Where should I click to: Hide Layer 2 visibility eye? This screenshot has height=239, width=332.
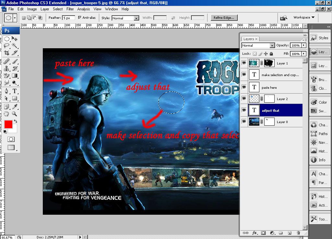coord(244,98)
